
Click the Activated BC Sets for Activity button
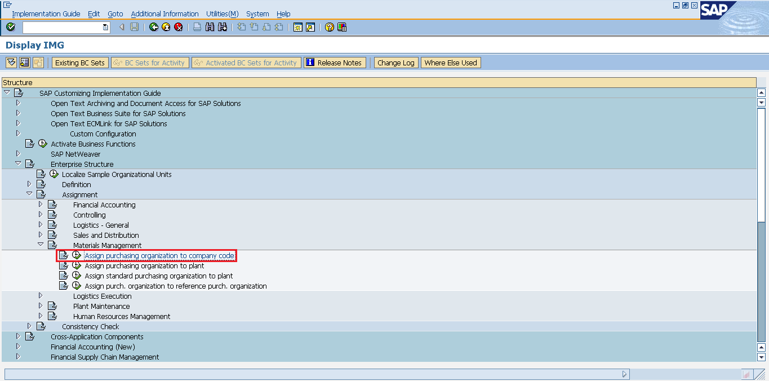click(246, 63)
